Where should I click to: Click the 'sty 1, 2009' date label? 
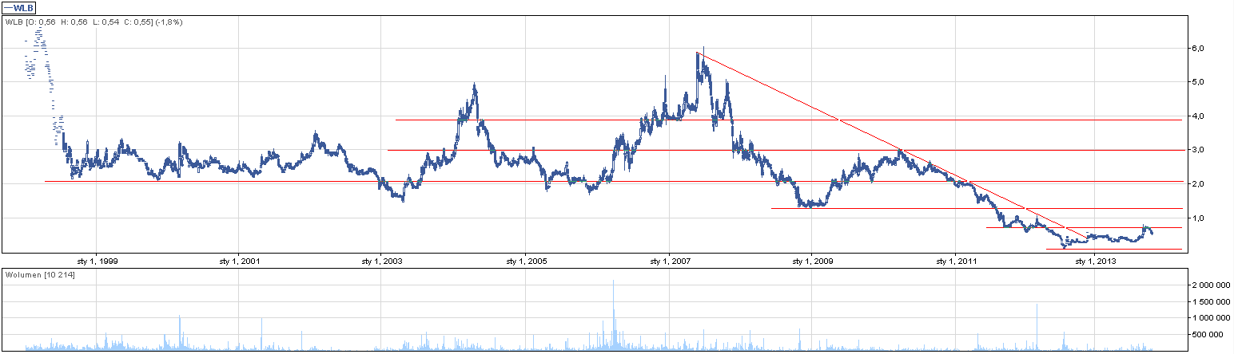point(811,261)
